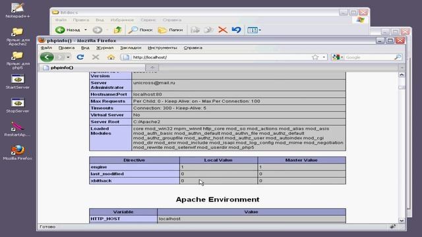Viewport: 422px width, 237px height.
Task: Open Mozilla Firefox desktop shortcut
Action: pyautogui.click(x=18, y=152)
